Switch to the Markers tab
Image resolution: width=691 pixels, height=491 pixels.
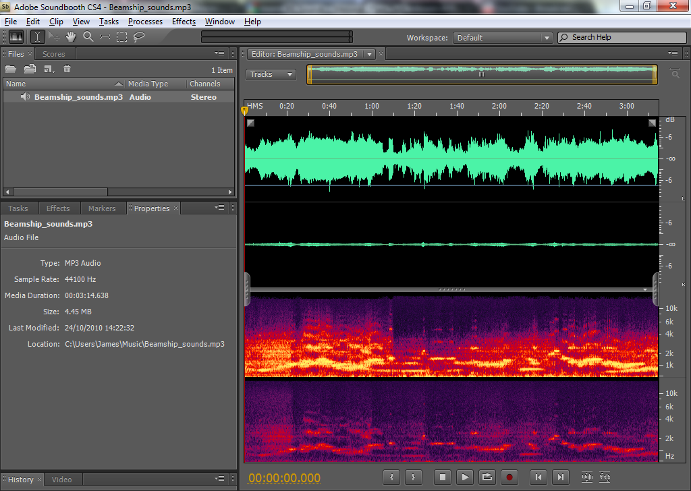102,208
